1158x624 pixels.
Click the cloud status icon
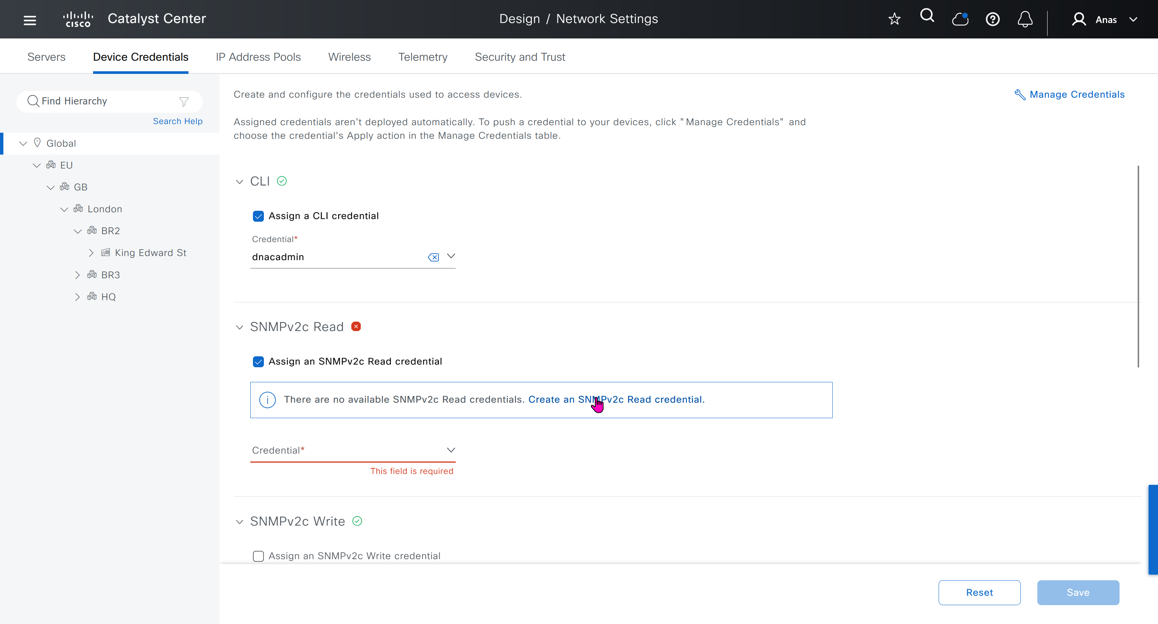960,19
